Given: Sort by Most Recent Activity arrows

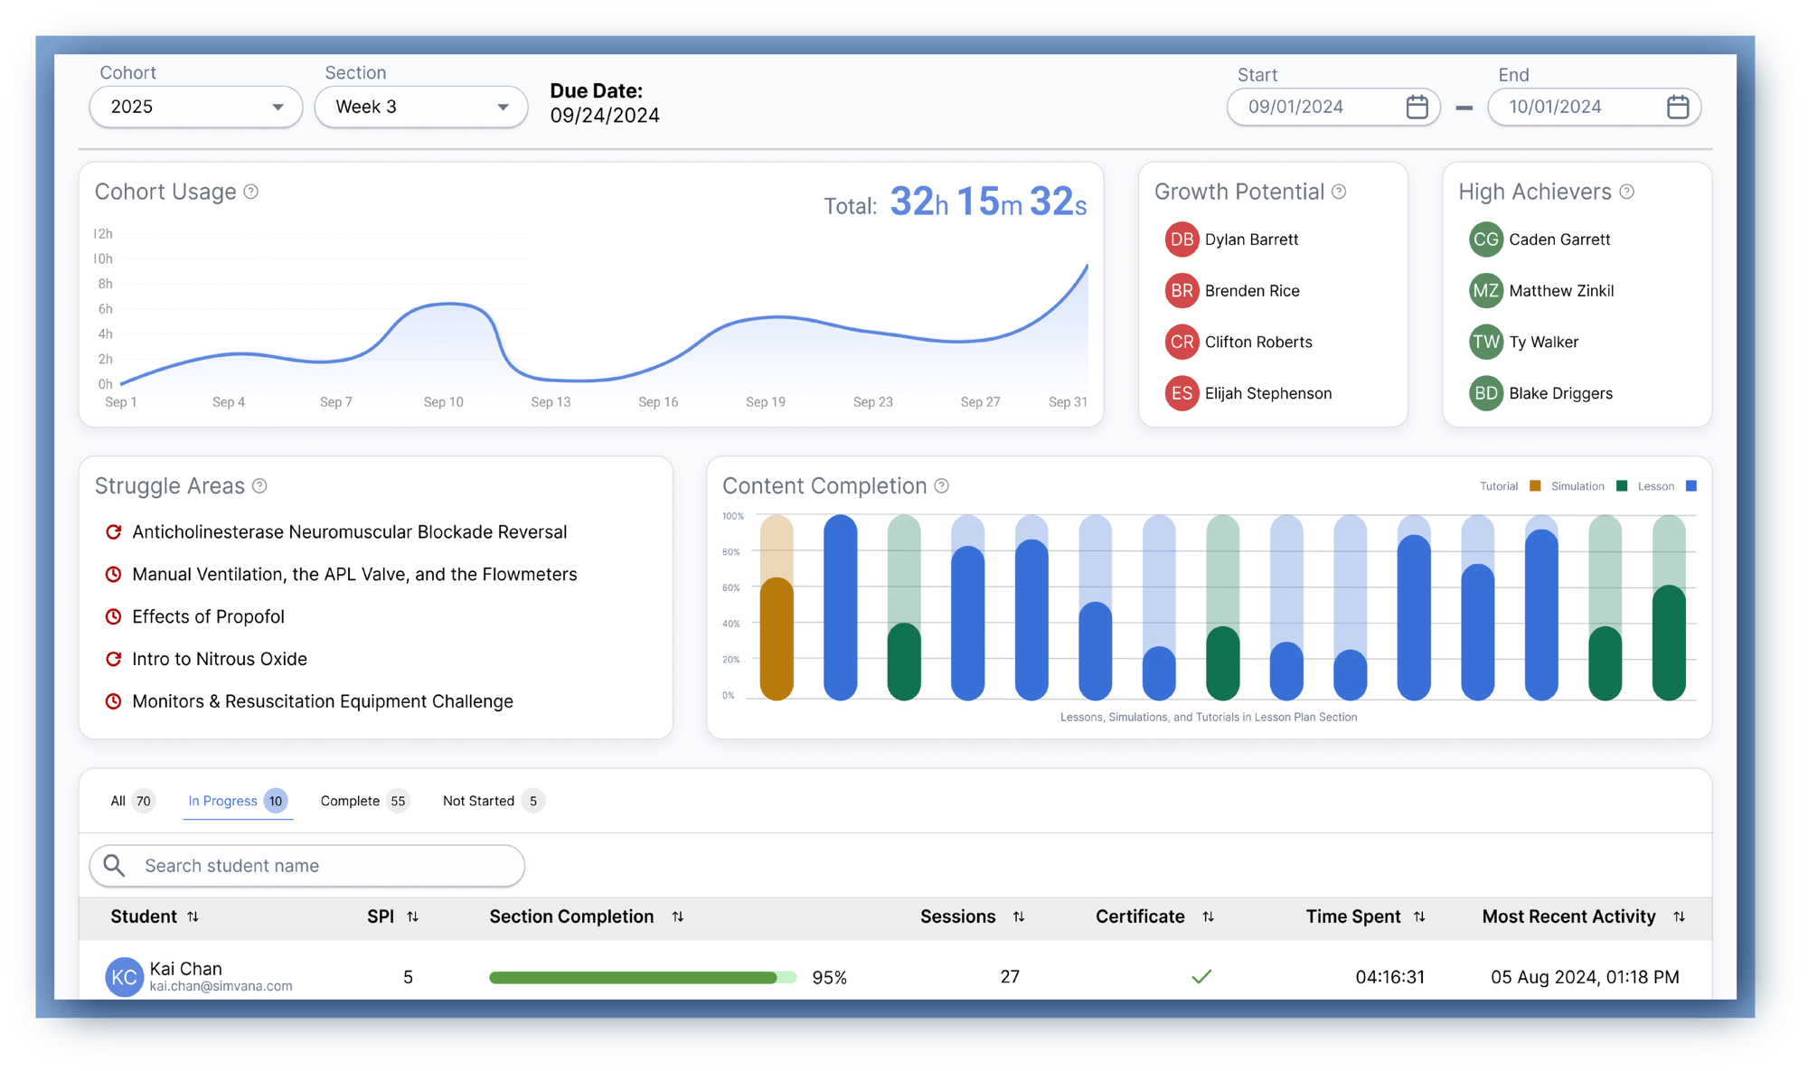Looking at the screenshot, I should tap(1679, 917).
